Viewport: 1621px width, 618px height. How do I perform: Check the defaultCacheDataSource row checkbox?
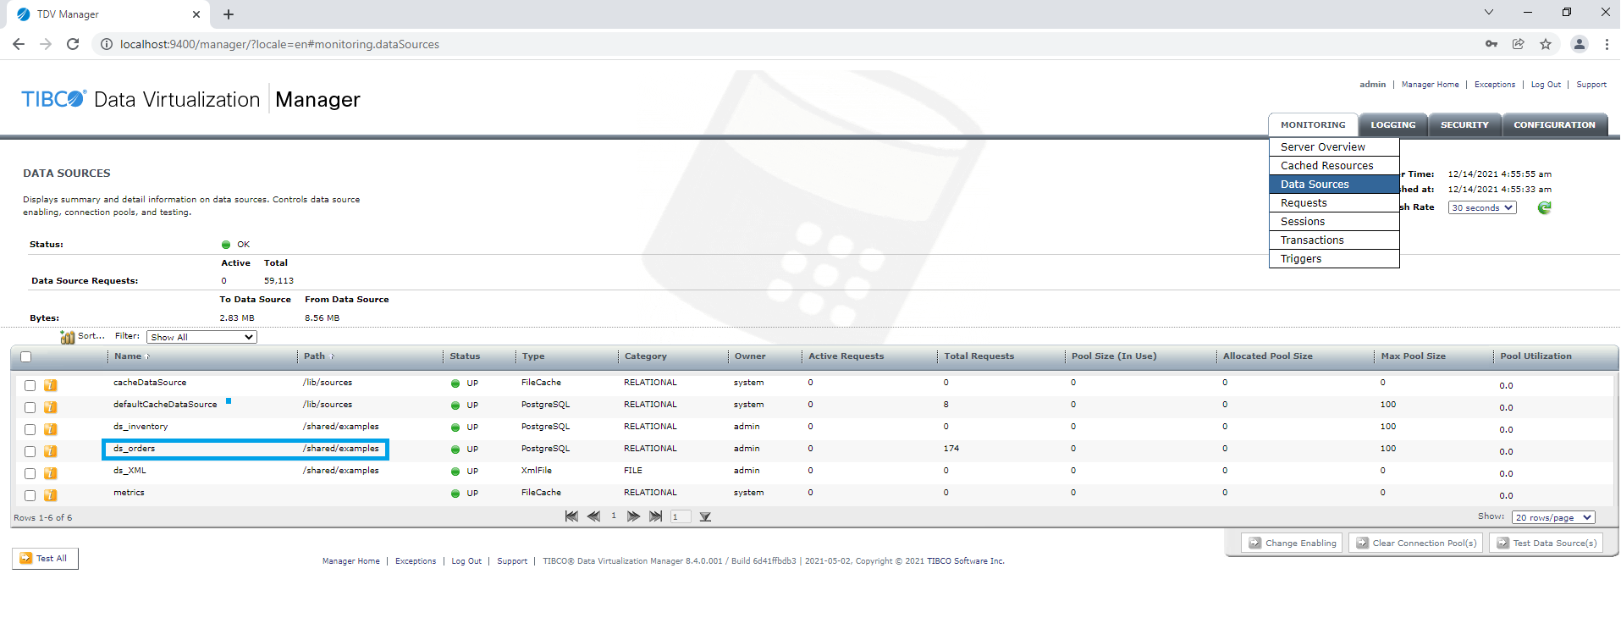[30, 407]
